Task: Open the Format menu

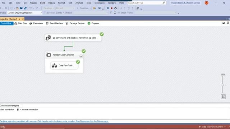Action: [61, 3]
